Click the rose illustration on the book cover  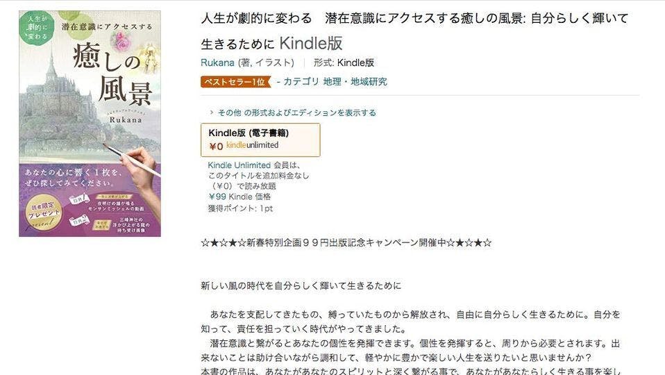121,42
